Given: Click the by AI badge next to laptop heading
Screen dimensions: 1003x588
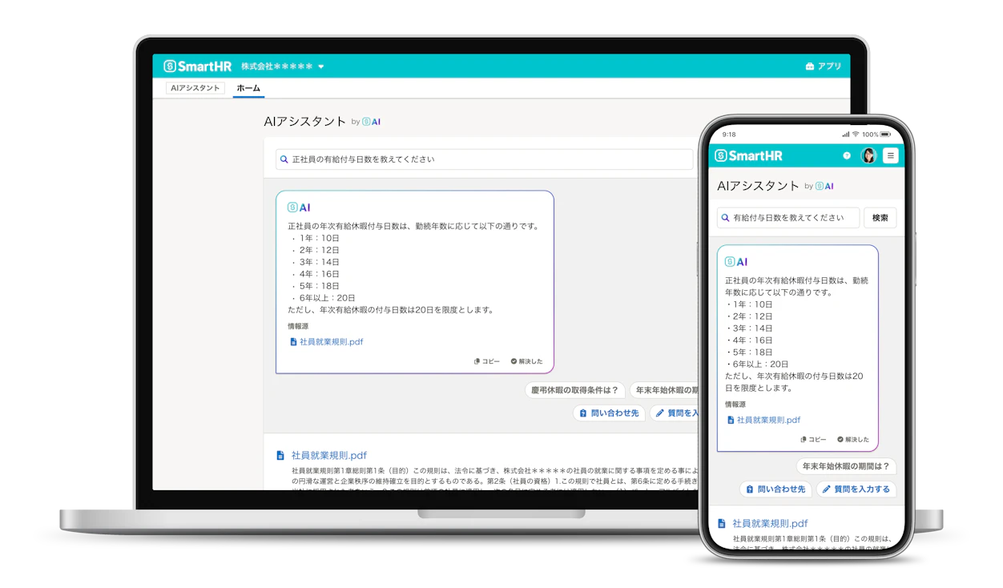Looking at the screenshot, I should pos(366,122).
